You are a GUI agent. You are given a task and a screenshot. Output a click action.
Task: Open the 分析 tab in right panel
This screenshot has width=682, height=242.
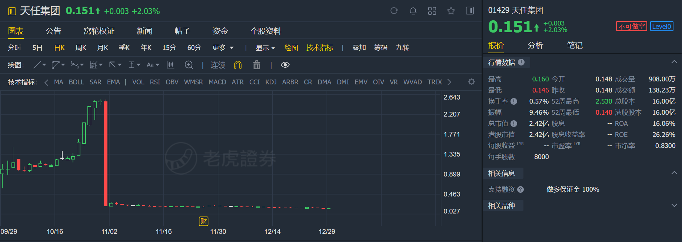[535, 46]
